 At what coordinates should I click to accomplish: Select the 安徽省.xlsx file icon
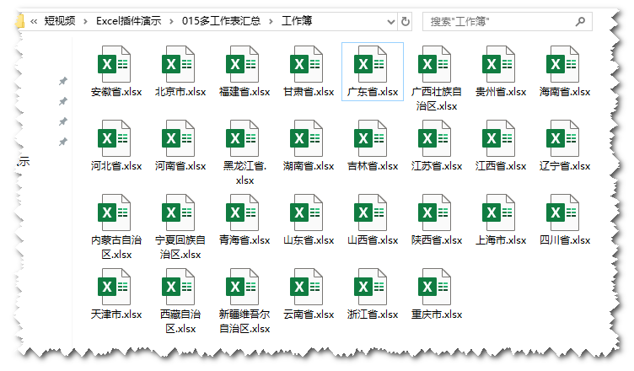(114, 64)
